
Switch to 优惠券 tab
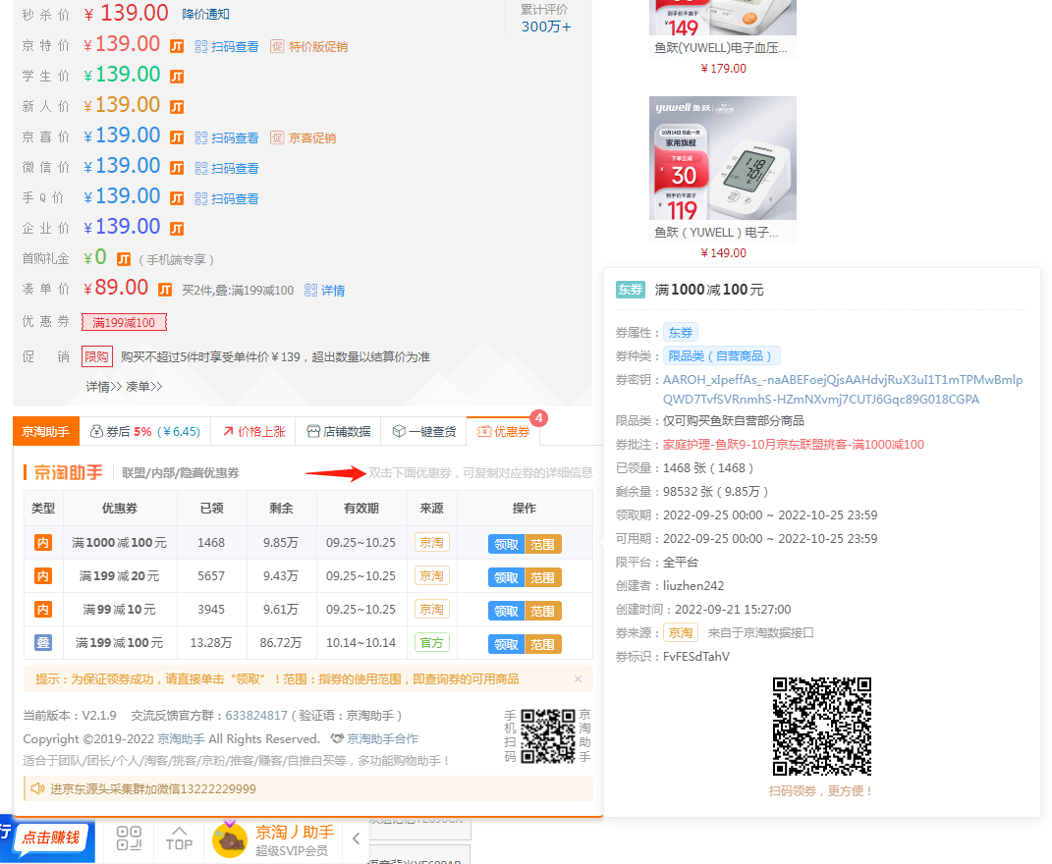coord(503,431)
